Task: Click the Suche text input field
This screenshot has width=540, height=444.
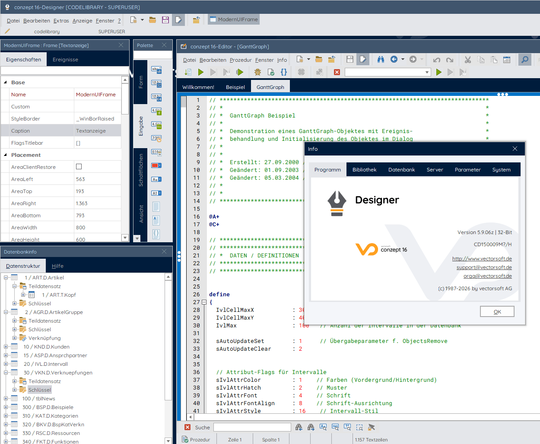Action: click(252, 427)
